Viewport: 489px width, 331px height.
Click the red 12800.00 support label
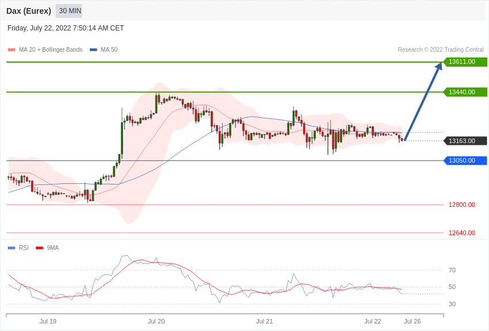tap(462, 205)
